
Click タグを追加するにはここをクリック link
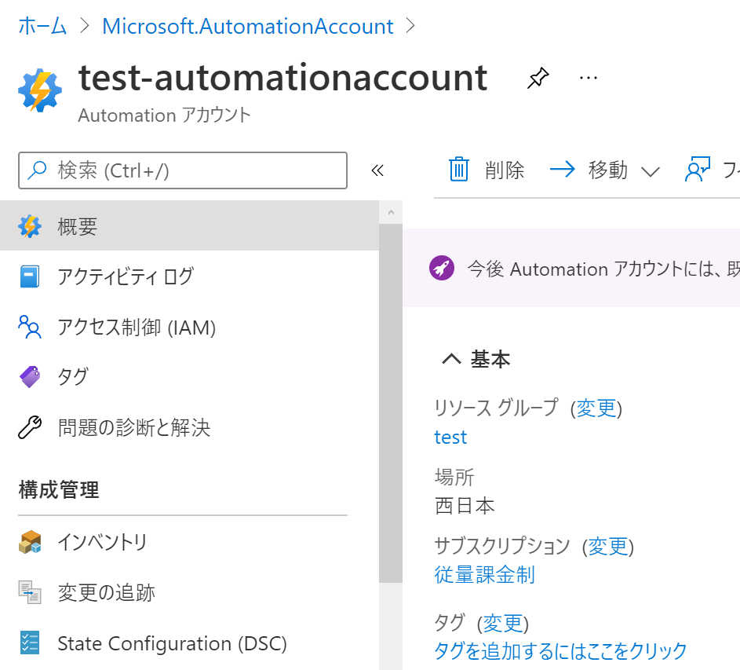pyautogui.click(x=560, y=650)
